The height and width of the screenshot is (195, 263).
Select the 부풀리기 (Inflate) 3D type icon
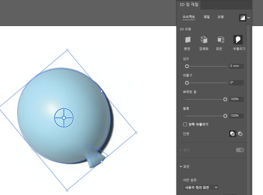238,40
